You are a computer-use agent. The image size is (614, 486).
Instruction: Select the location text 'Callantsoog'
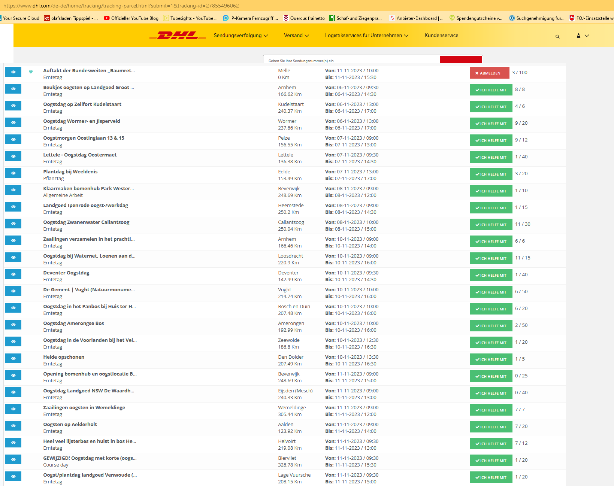291,222
